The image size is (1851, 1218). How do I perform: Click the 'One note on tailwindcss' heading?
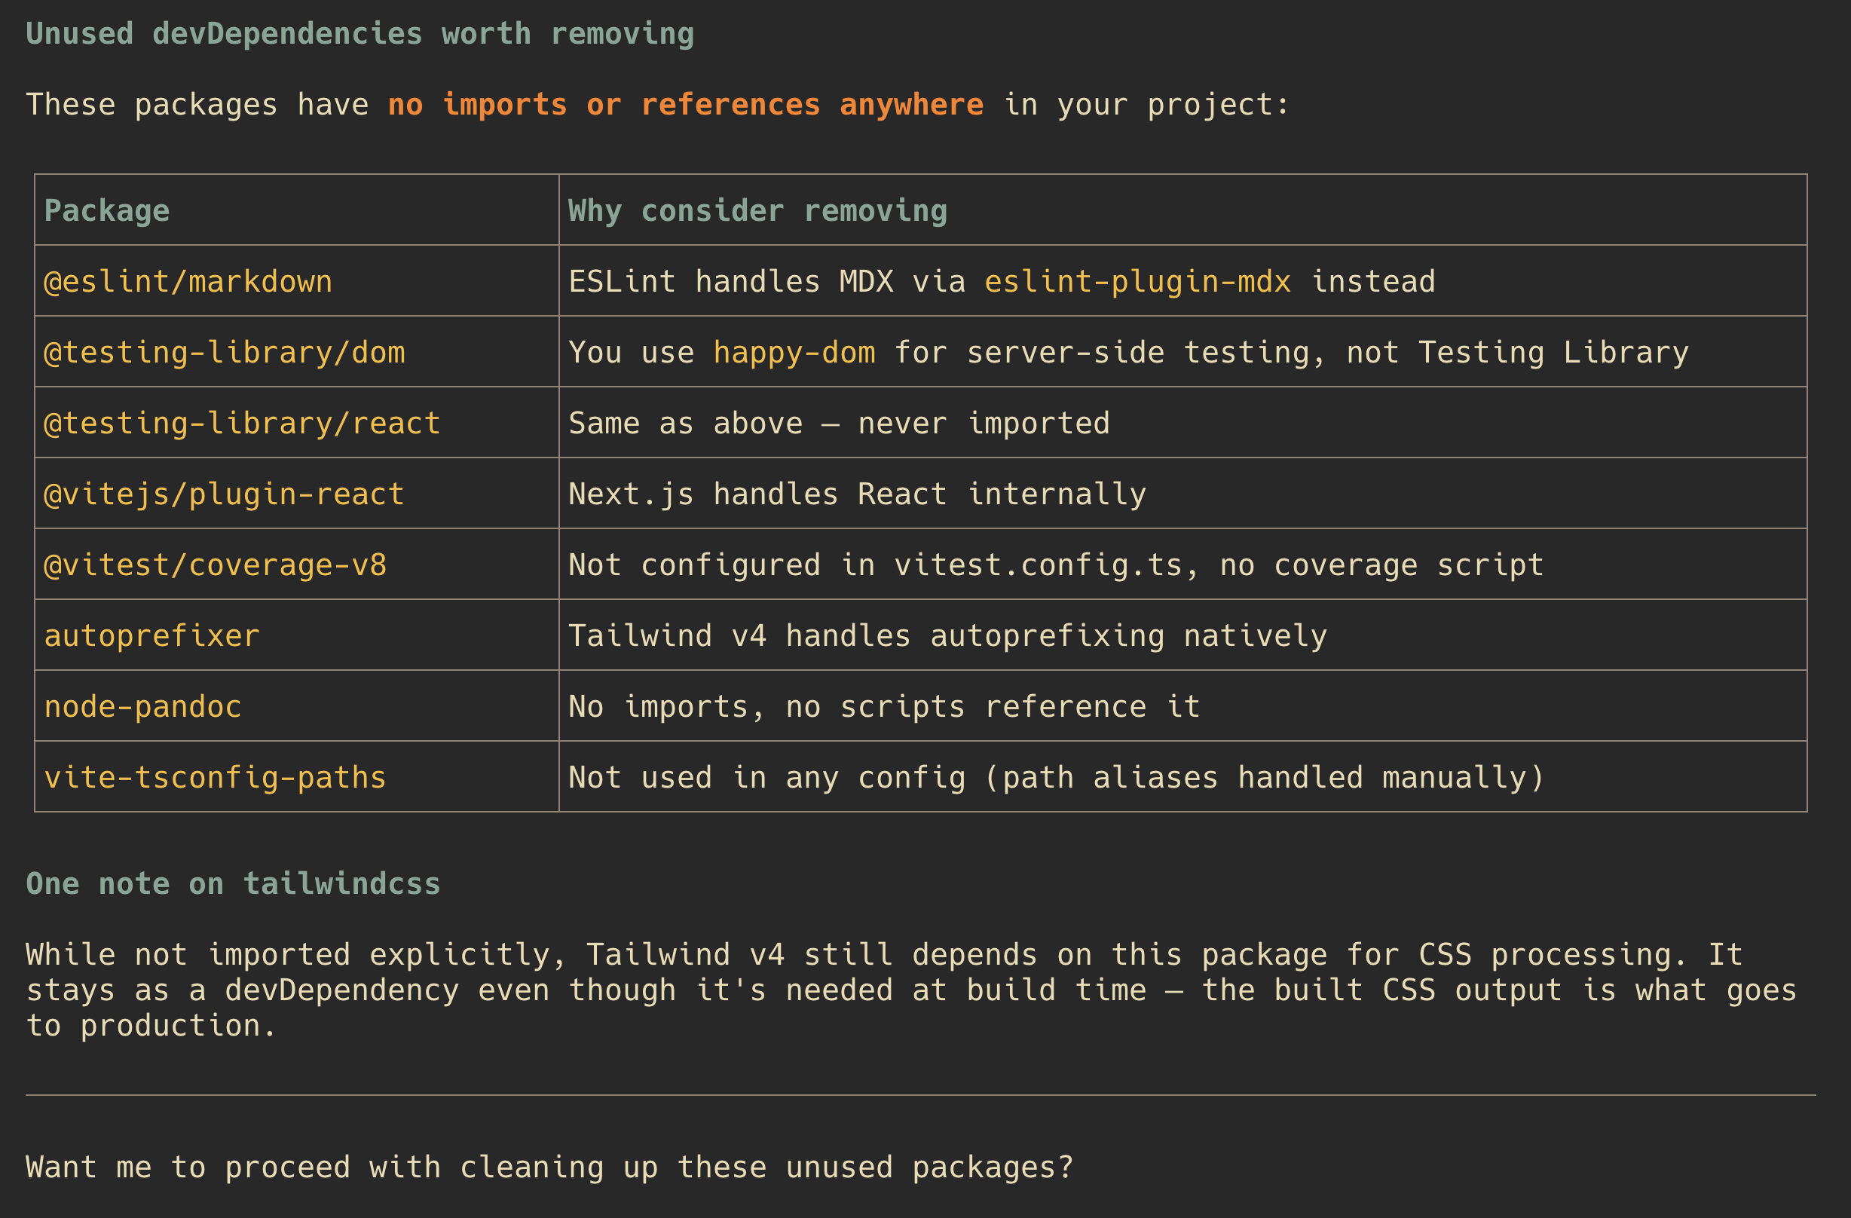[x=234, y=883]
